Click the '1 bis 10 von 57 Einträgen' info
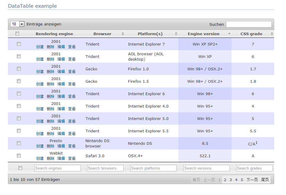 tap(35, 180)
